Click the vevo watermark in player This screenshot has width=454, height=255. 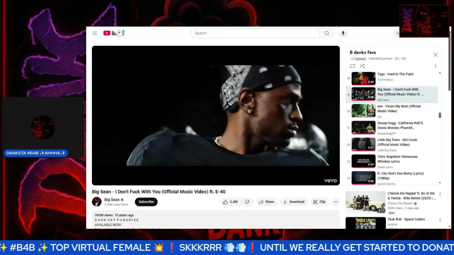coord(330,181)
